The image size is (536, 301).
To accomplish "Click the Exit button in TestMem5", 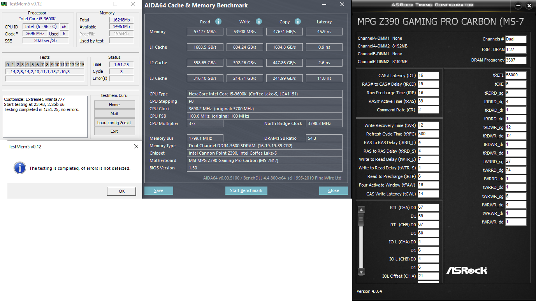I will (x=114, y=131).
